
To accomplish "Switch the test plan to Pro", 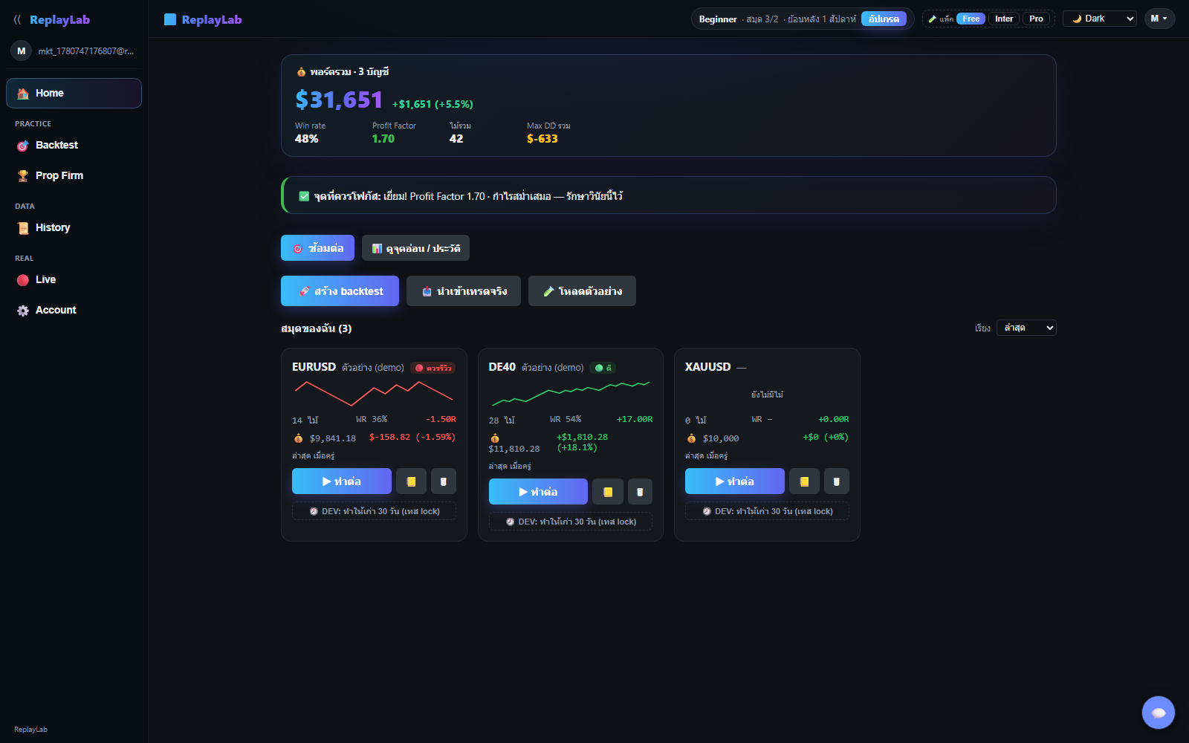I will tap(1036, 19).
